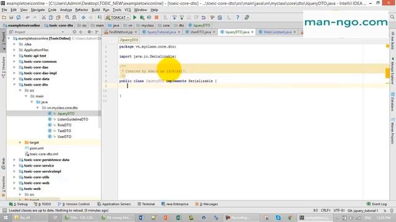Expand the toeic-core-dao module node

(x=14, y=67)
